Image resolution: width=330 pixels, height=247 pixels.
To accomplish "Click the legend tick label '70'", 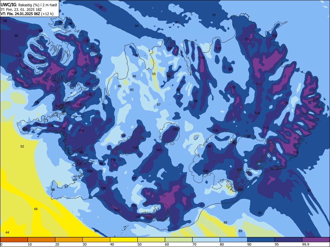I will tap(194, 244).
